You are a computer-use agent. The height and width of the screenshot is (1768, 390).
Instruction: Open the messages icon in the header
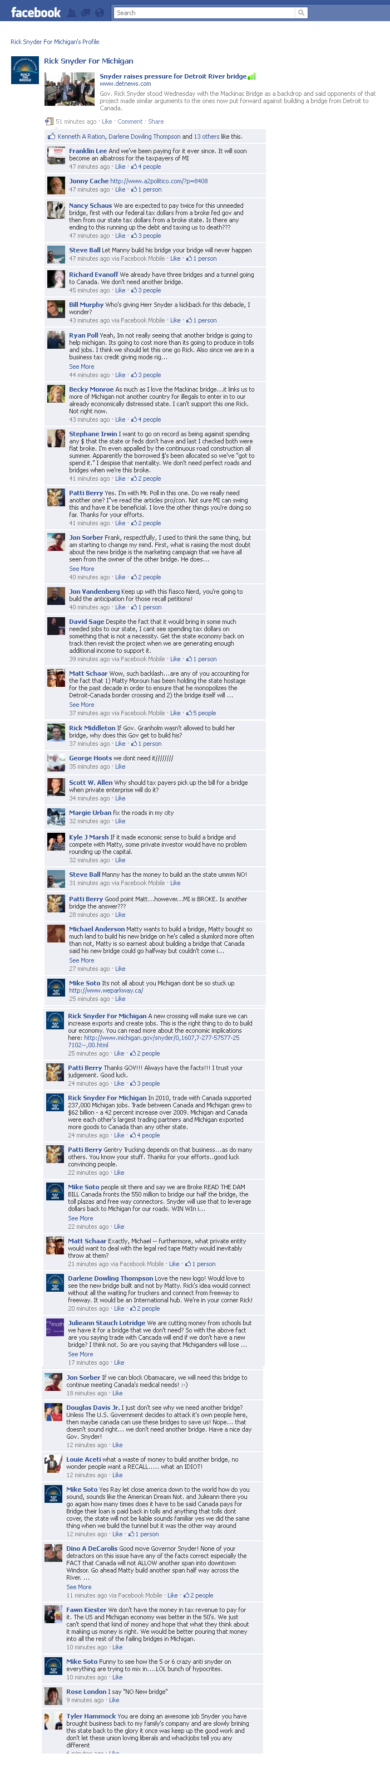[x=85, y=12]
